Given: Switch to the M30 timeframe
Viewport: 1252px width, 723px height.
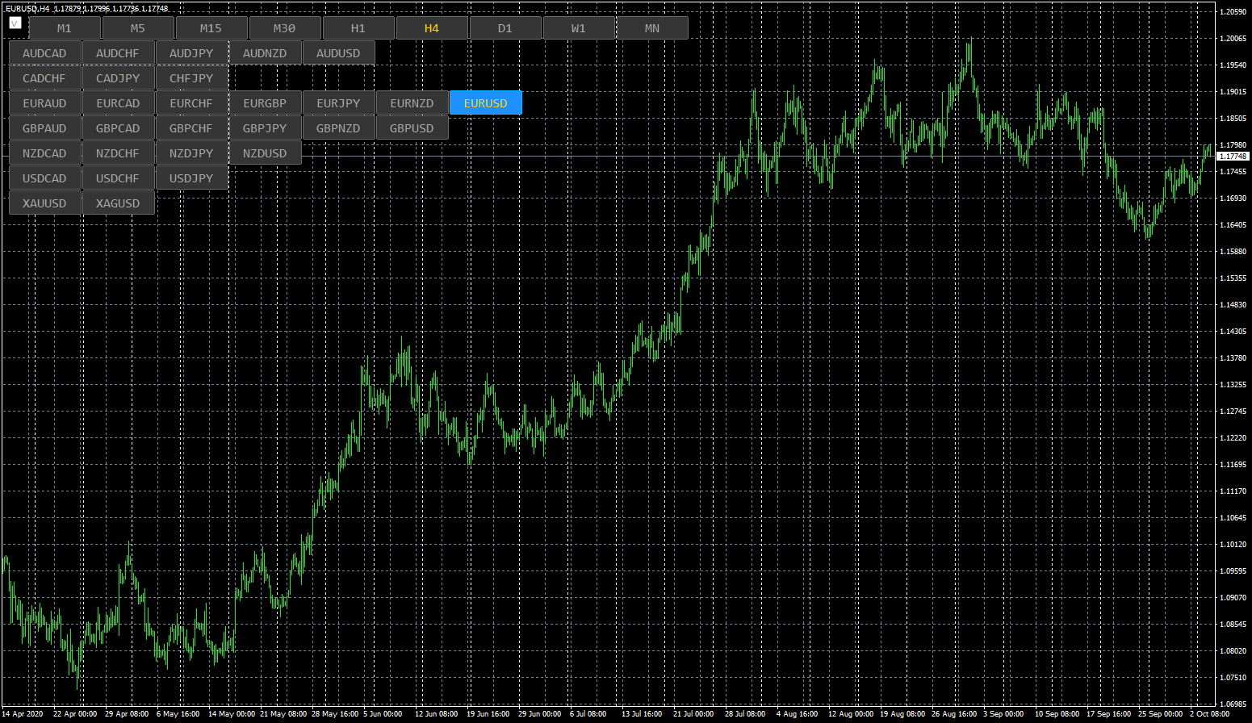Looking at the screenshot, I should [x=285, y=28].
